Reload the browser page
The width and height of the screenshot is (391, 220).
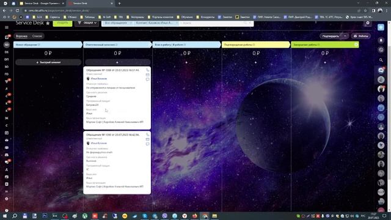(x=17, y=10)
